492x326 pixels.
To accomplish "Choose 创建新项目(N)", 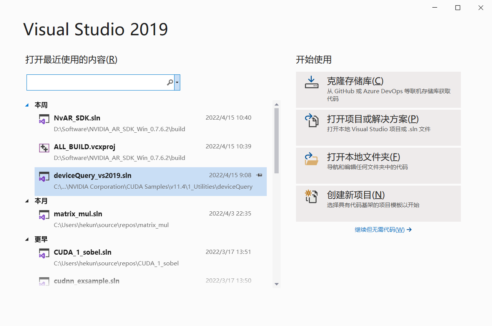I will 378,204.
